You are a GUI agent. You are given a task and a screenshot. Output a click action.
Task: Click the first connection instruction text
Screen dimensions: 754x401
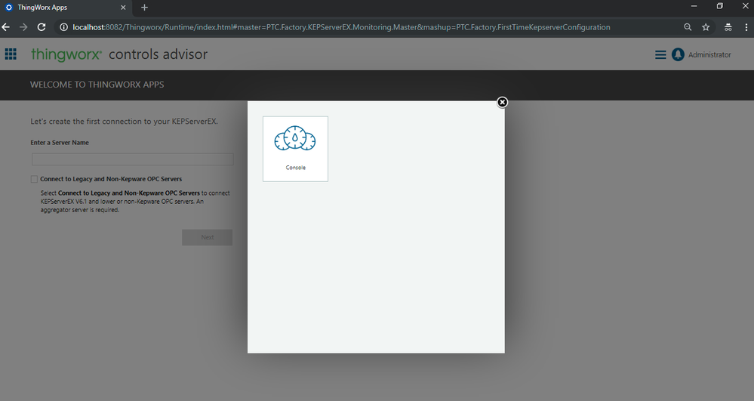click(124, 122)
